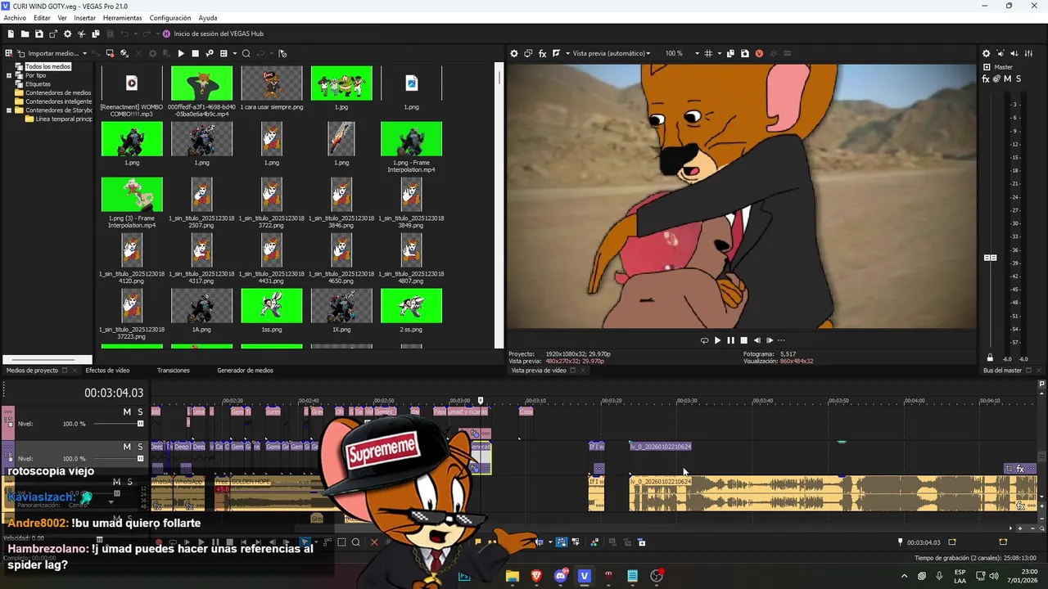Open the Editar menu
This screenshot has height=589, width=1048.
point(42,18)
